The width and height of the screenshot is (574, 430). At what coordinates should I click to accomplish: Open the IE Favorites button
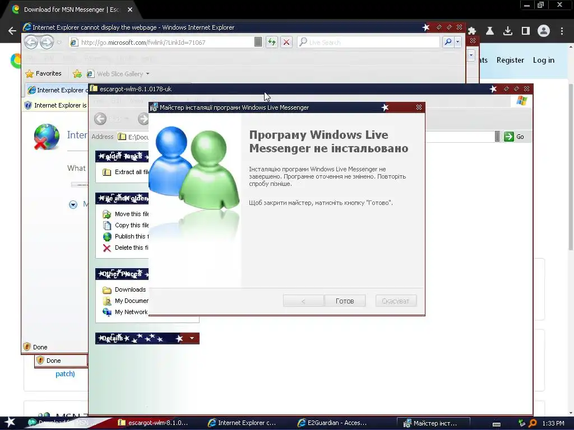[x=43, y=73]
